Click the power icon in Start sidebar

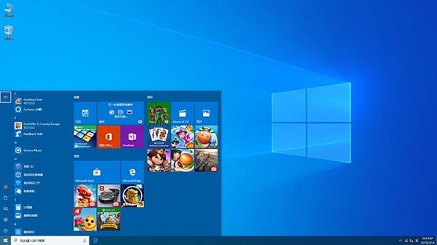tap(5, 231)
